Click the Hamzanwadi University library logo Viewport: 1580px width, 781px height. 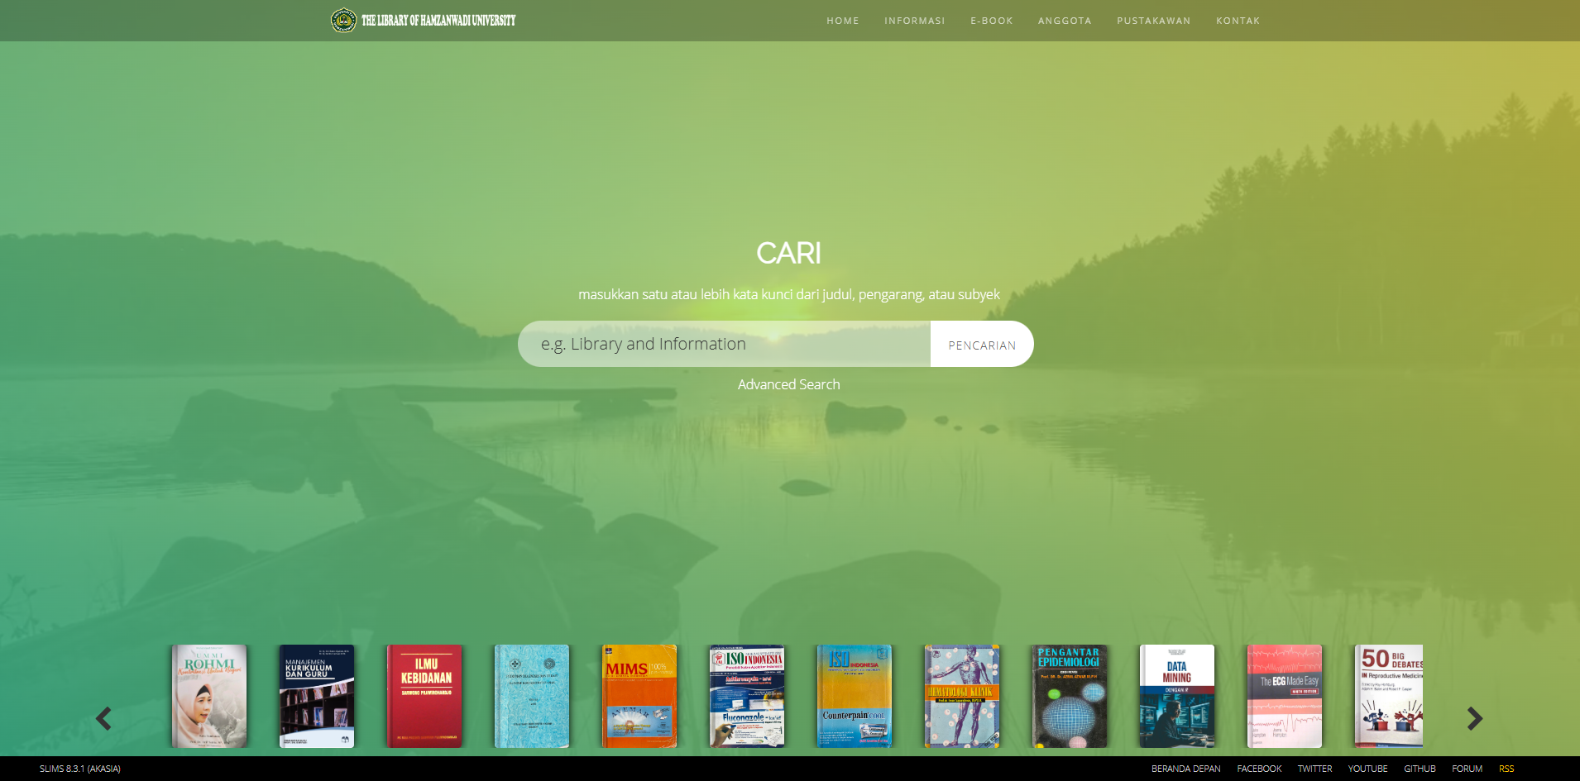(423, 20)
